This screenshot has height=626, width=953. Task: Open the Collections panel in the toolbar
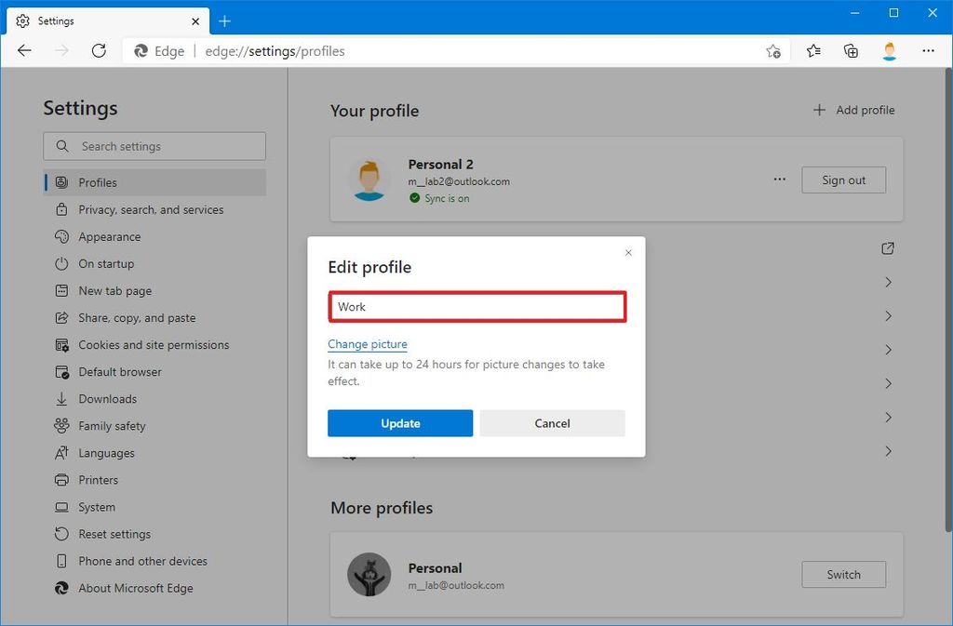[x=851, y=51]
